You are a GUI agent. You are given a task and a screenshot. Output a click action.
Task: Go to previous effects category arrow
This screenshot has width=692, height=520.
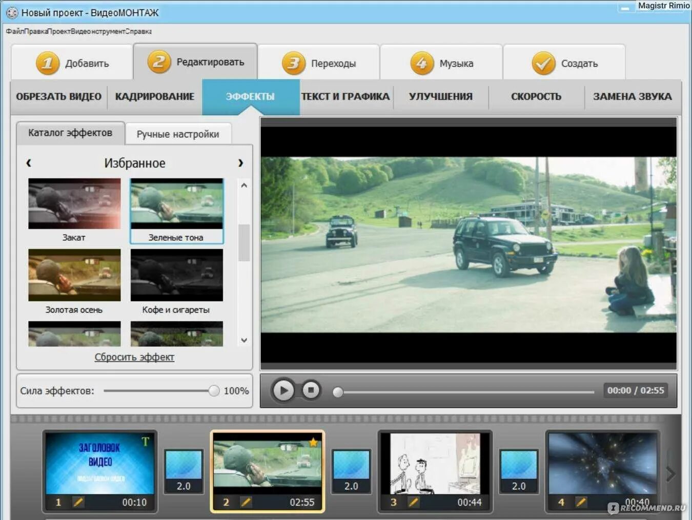[x=29, y=163]
